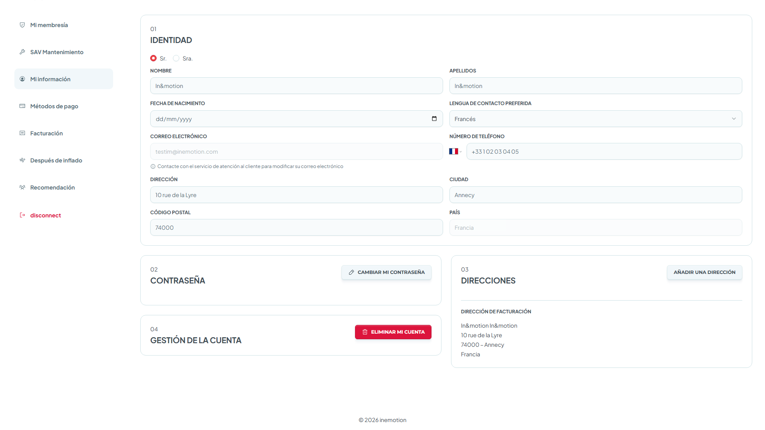The height and width of the screenshot is (430, 765).
Task: Click the disconnect link
Action: pos(45,215)
